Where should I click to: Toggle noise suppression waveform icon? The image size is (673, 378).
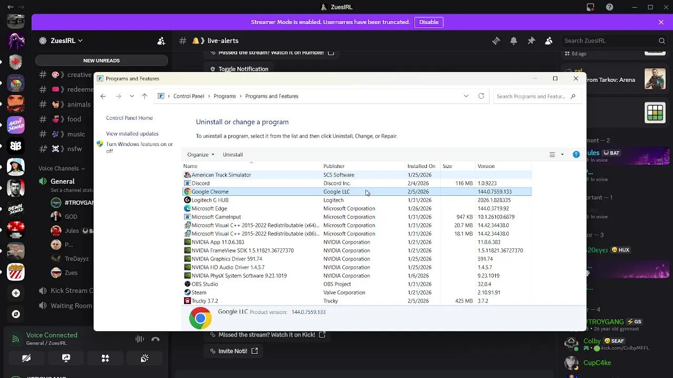click(x=139, y=339)
